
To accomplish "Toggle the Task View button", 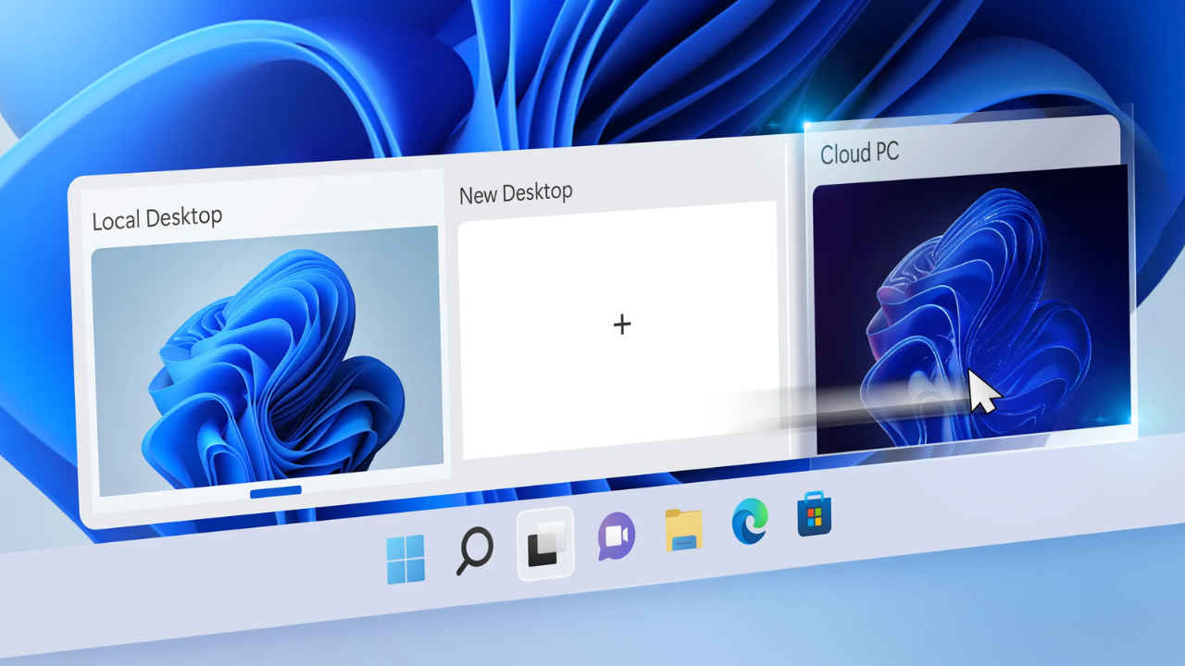I will point(544,544).
